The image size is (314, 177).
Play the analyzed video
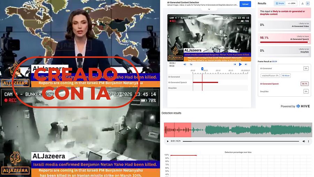[x=240, y=64]
